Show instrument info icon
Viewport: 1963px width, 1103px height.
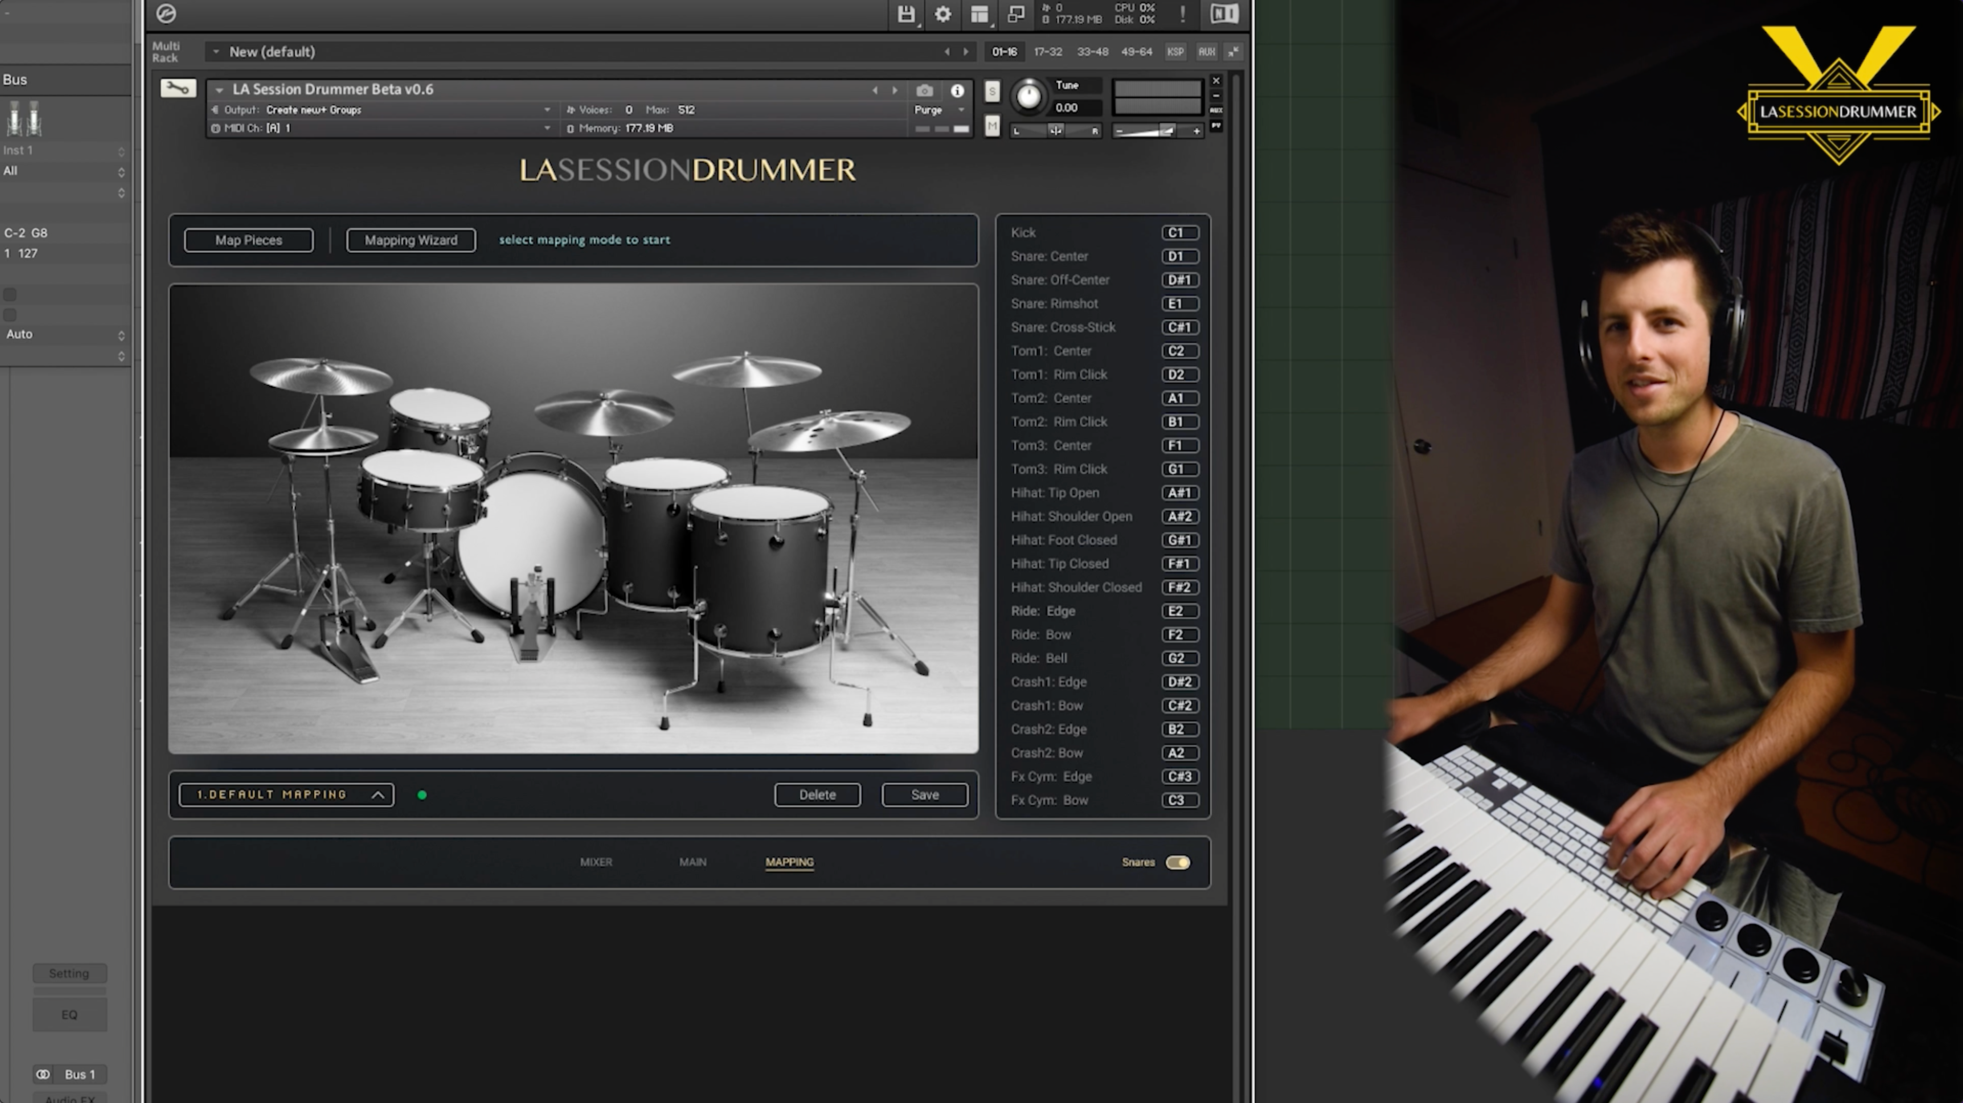(x=957, y=91)
